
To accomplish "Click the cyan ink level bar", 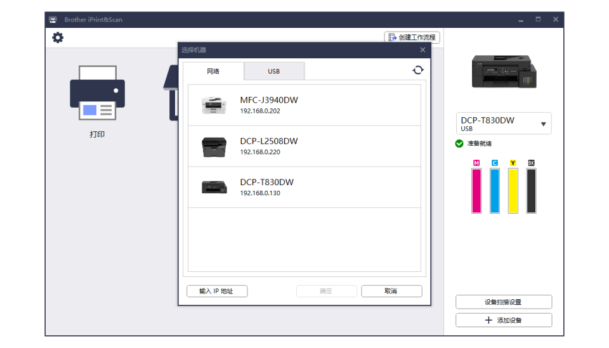I will (495, 191).
